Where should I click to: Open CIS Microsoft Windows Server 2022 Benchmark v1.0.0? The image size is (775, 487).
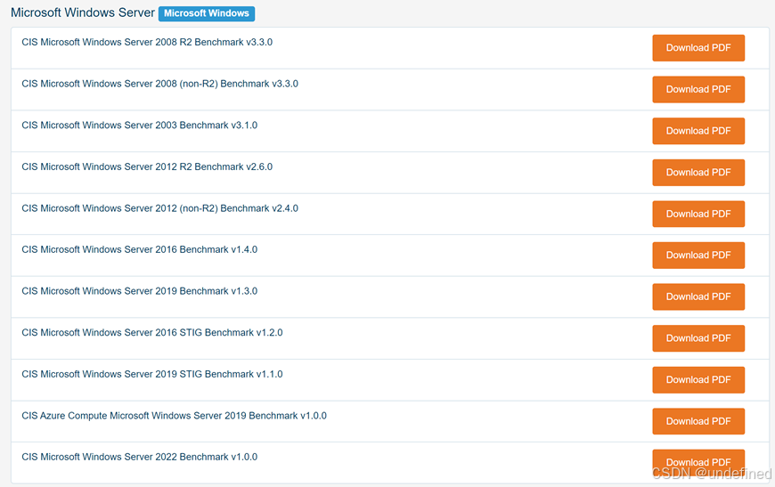click(139, 457)
